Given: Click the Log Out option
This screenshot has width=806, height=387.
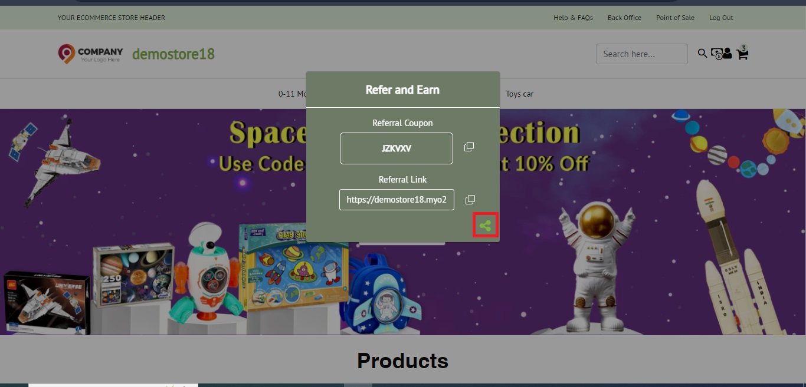Looking at the screenshot, I should (x=720, y=18).
